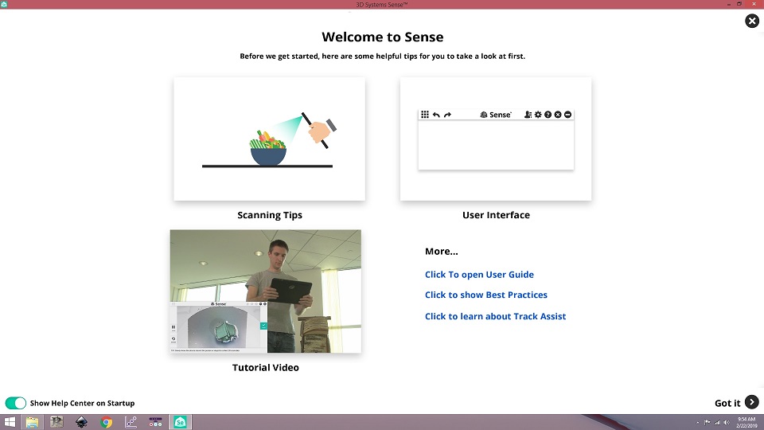Click the Sense app taskbar icon
The height and width of the screenshot is (430, 764).
181,422
